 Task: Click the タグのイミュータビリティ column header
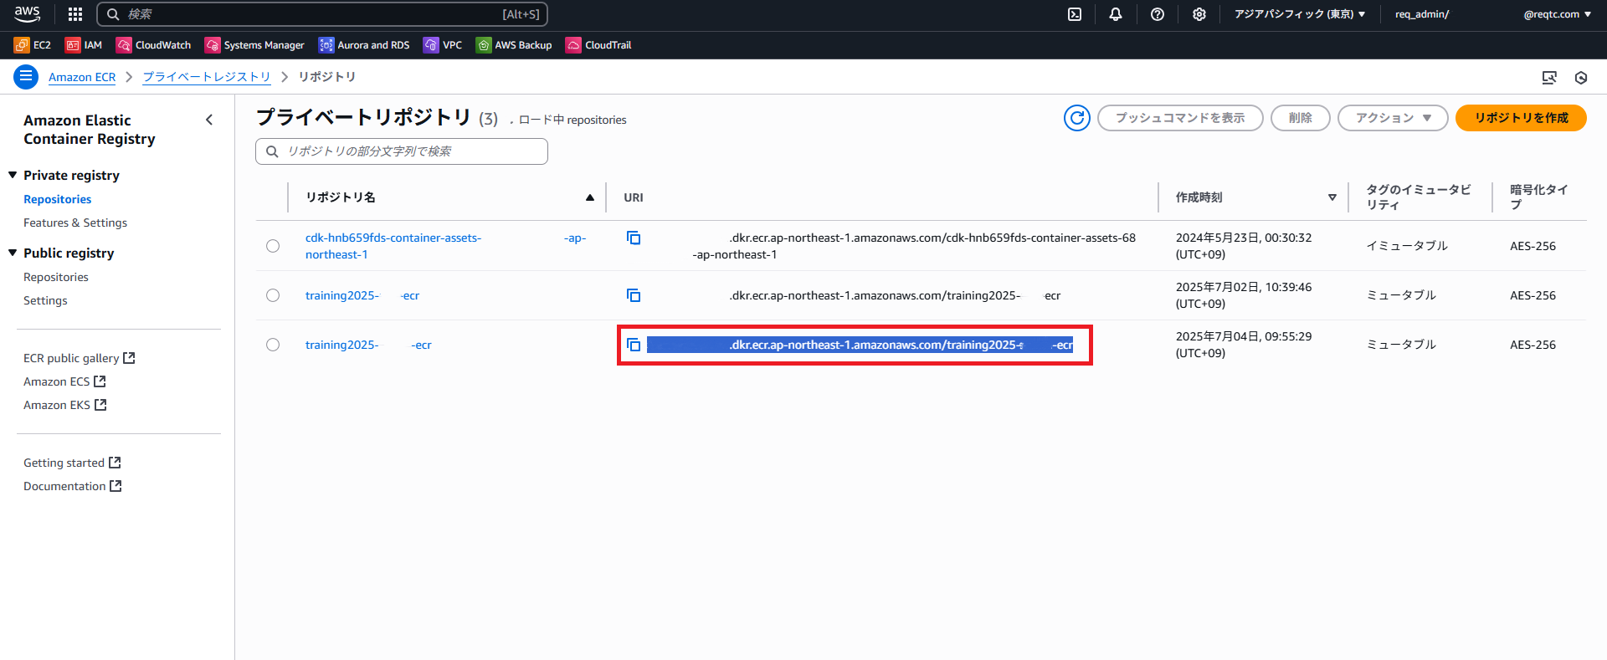(x=1418, y=197)
